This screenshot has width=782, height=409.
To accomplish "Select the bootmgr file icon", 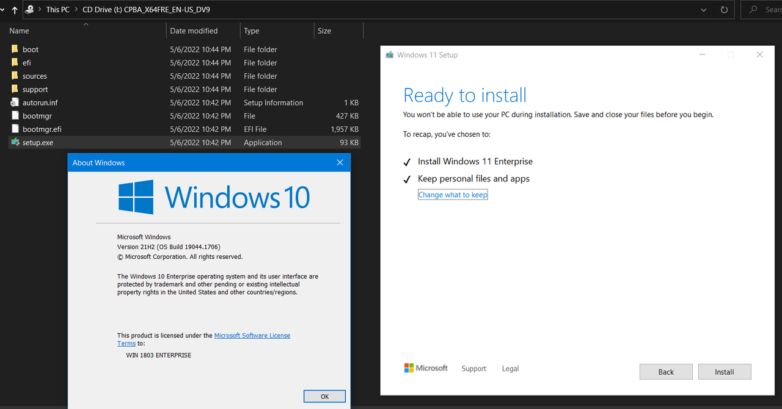I will point(15,115).
